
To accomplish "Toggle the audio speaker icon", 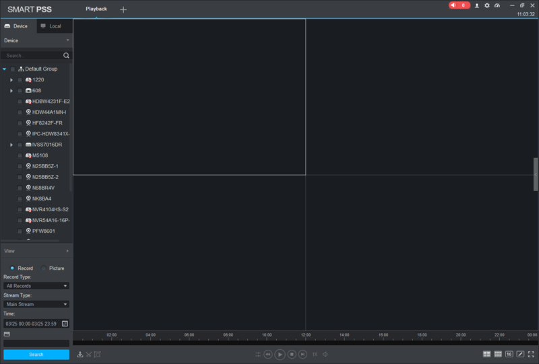I will 325,355.
